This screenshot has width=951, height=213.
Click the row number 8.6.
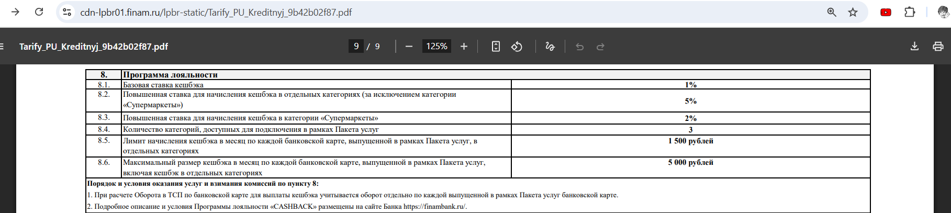tap(104, 162)
